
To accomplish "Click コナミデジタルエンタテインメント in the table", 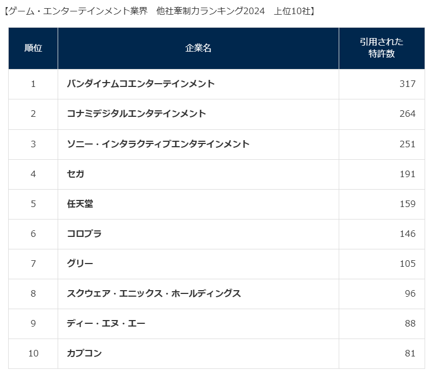I will tap(136, 114).
